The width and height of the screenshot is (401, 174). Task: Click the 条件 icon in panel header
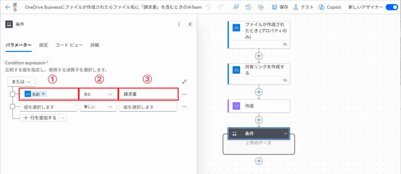[x=9, y=24]
